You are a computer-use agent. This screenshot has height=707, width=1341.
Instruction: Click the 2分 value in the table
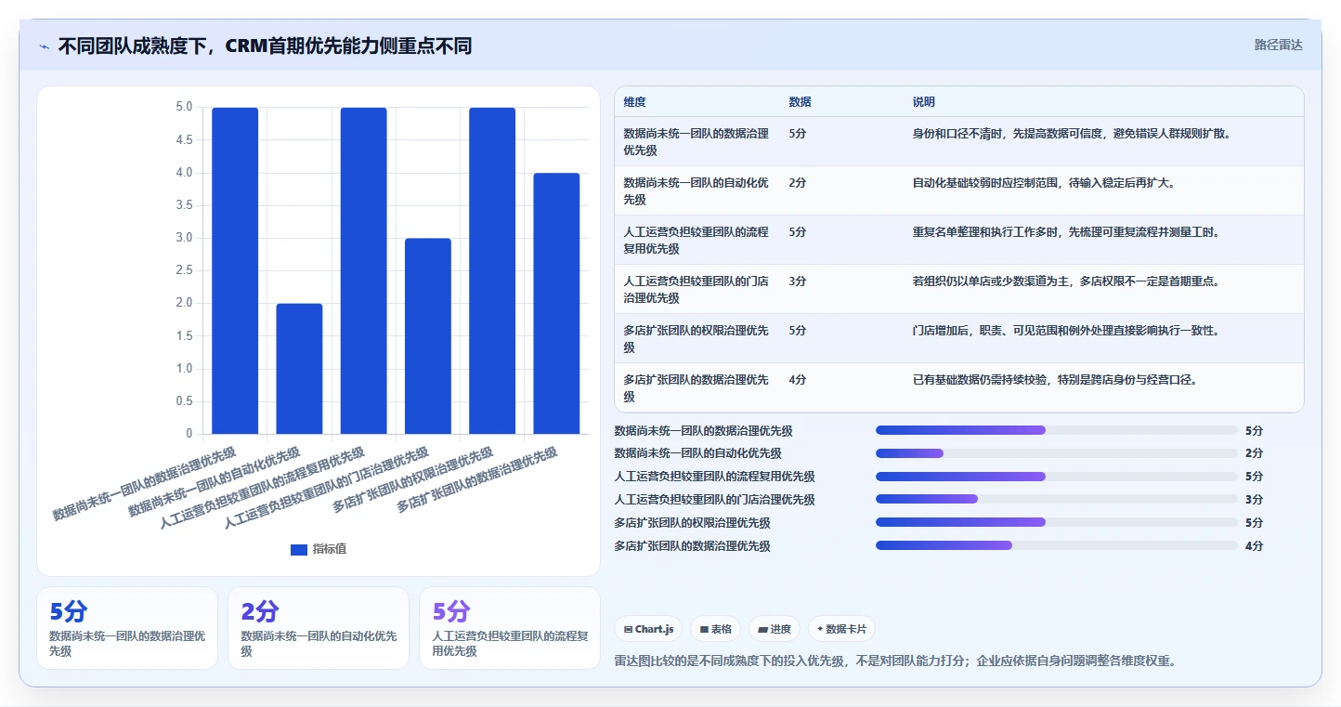coord(797,182)
